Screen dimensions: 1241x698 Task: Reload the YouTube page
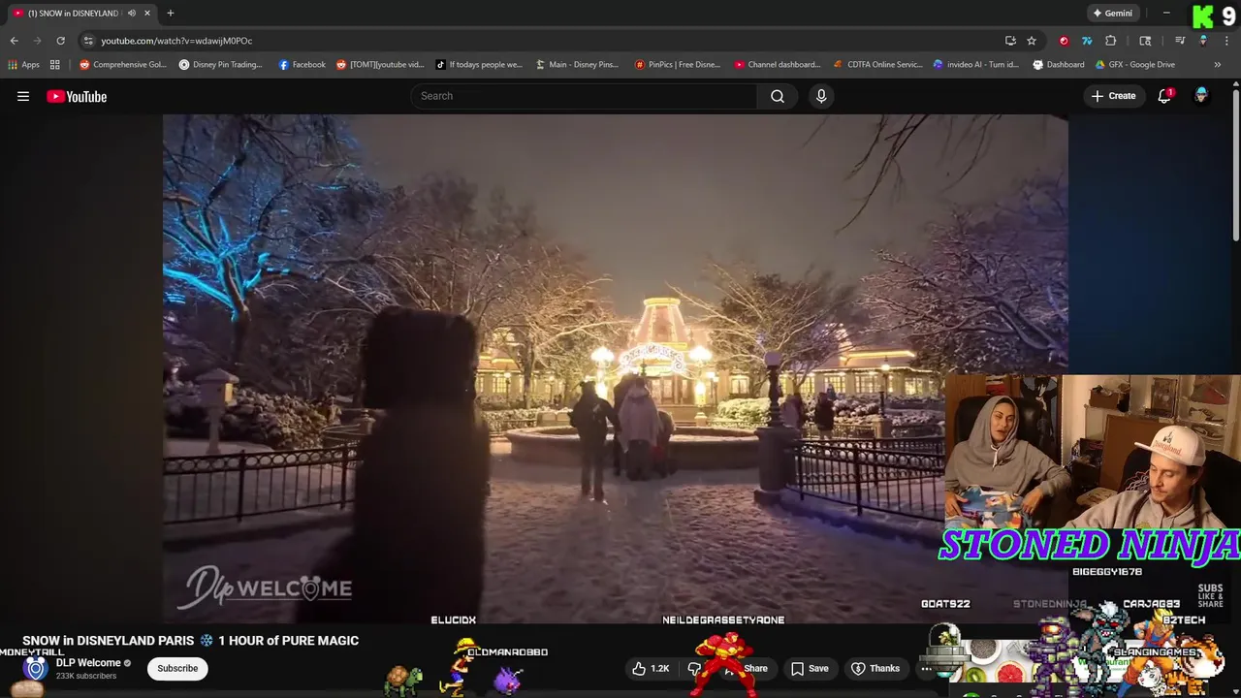60,41
